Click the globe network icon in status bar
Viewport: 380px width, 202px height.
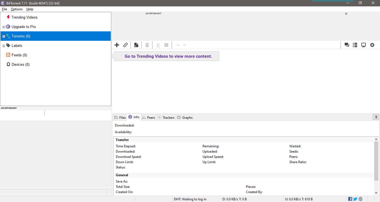[x=361, y=199]
